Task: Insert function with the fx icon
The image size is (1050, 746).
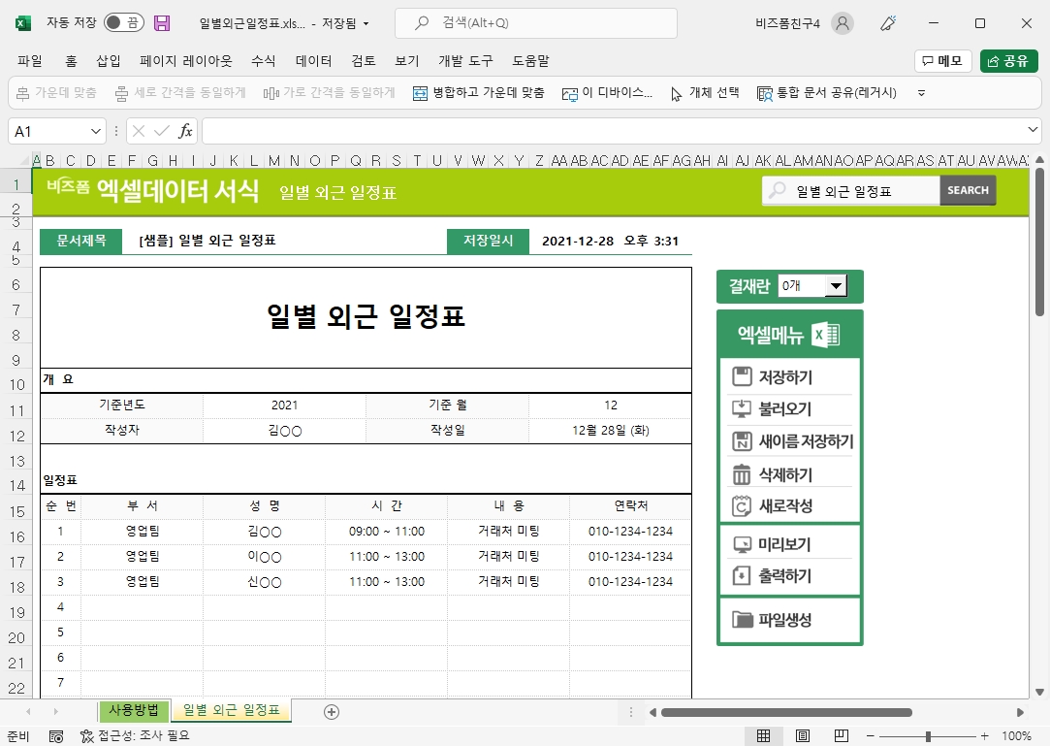Action: pyautogui.click(x=185, y=131)
